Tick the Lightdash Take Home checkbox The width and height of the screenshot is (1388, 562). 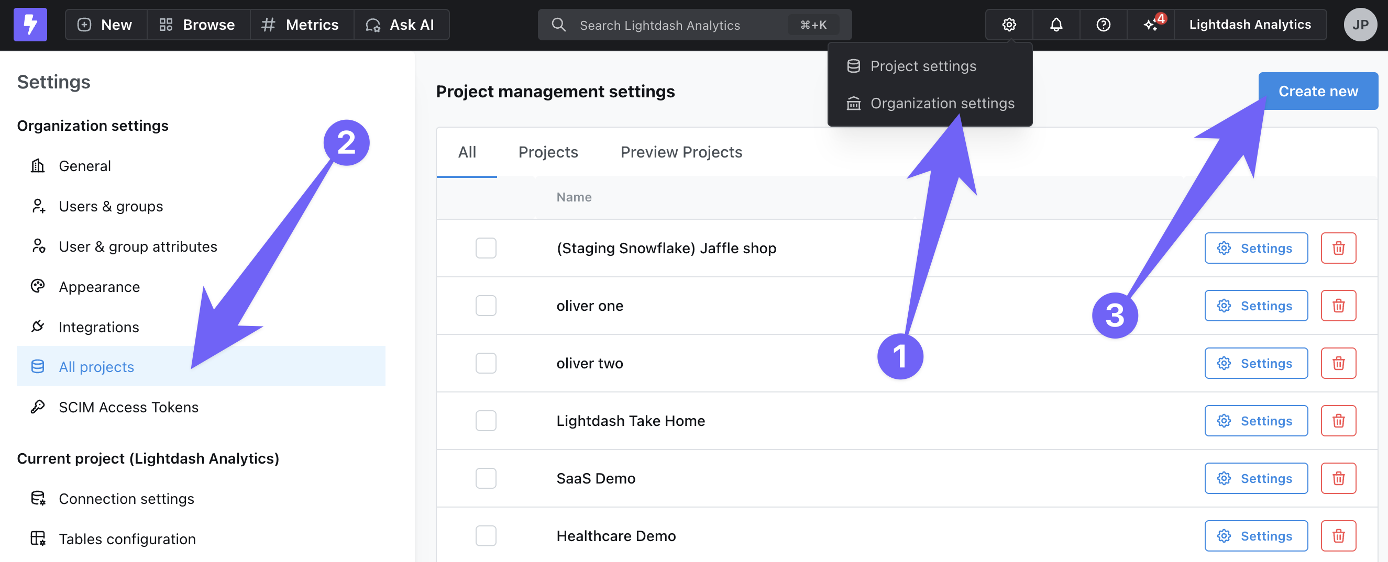tap(486, 420)
